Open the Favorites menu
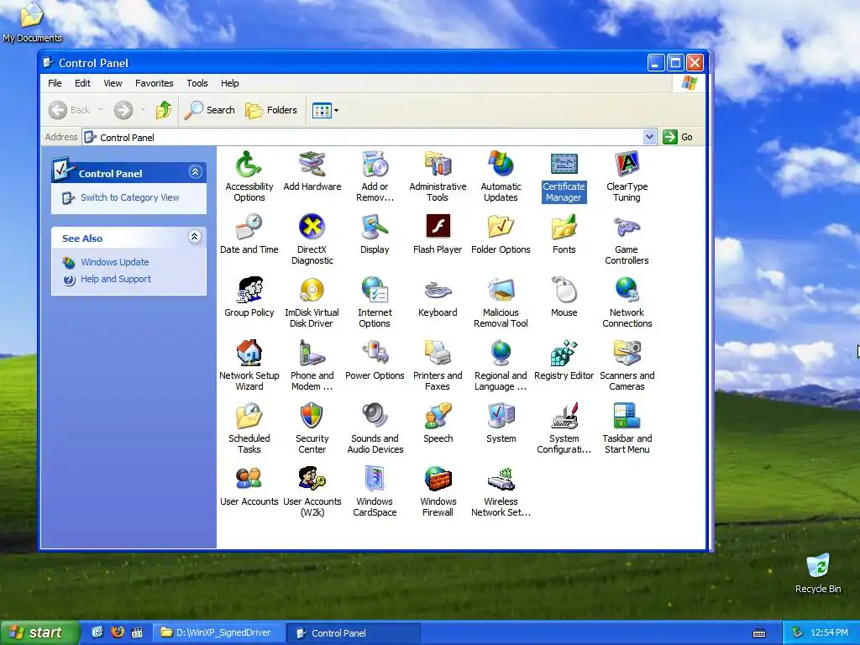860x645 pixels. (155, 83)
